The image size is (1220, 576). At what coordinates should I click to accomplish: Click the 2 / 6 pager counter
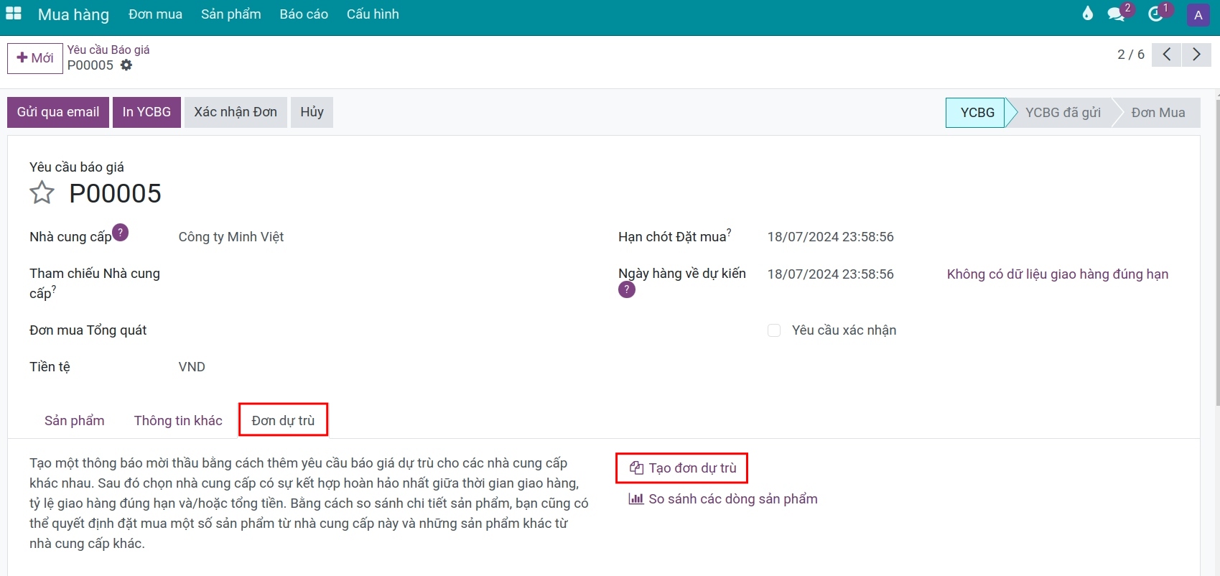click(x=1131, y=55)
